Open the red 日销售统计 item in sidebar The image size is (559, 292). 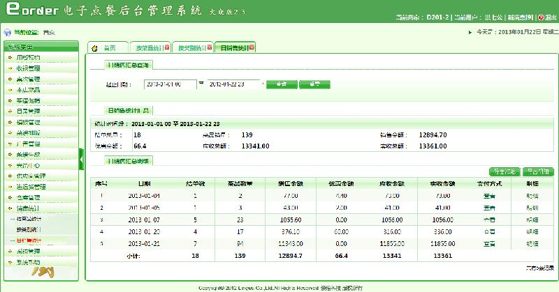coord(29,241)
